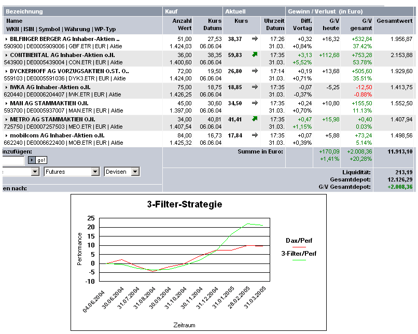
Task: Open IWKA AG Inhaber-Aktien o.N. link
Action: 50,87
